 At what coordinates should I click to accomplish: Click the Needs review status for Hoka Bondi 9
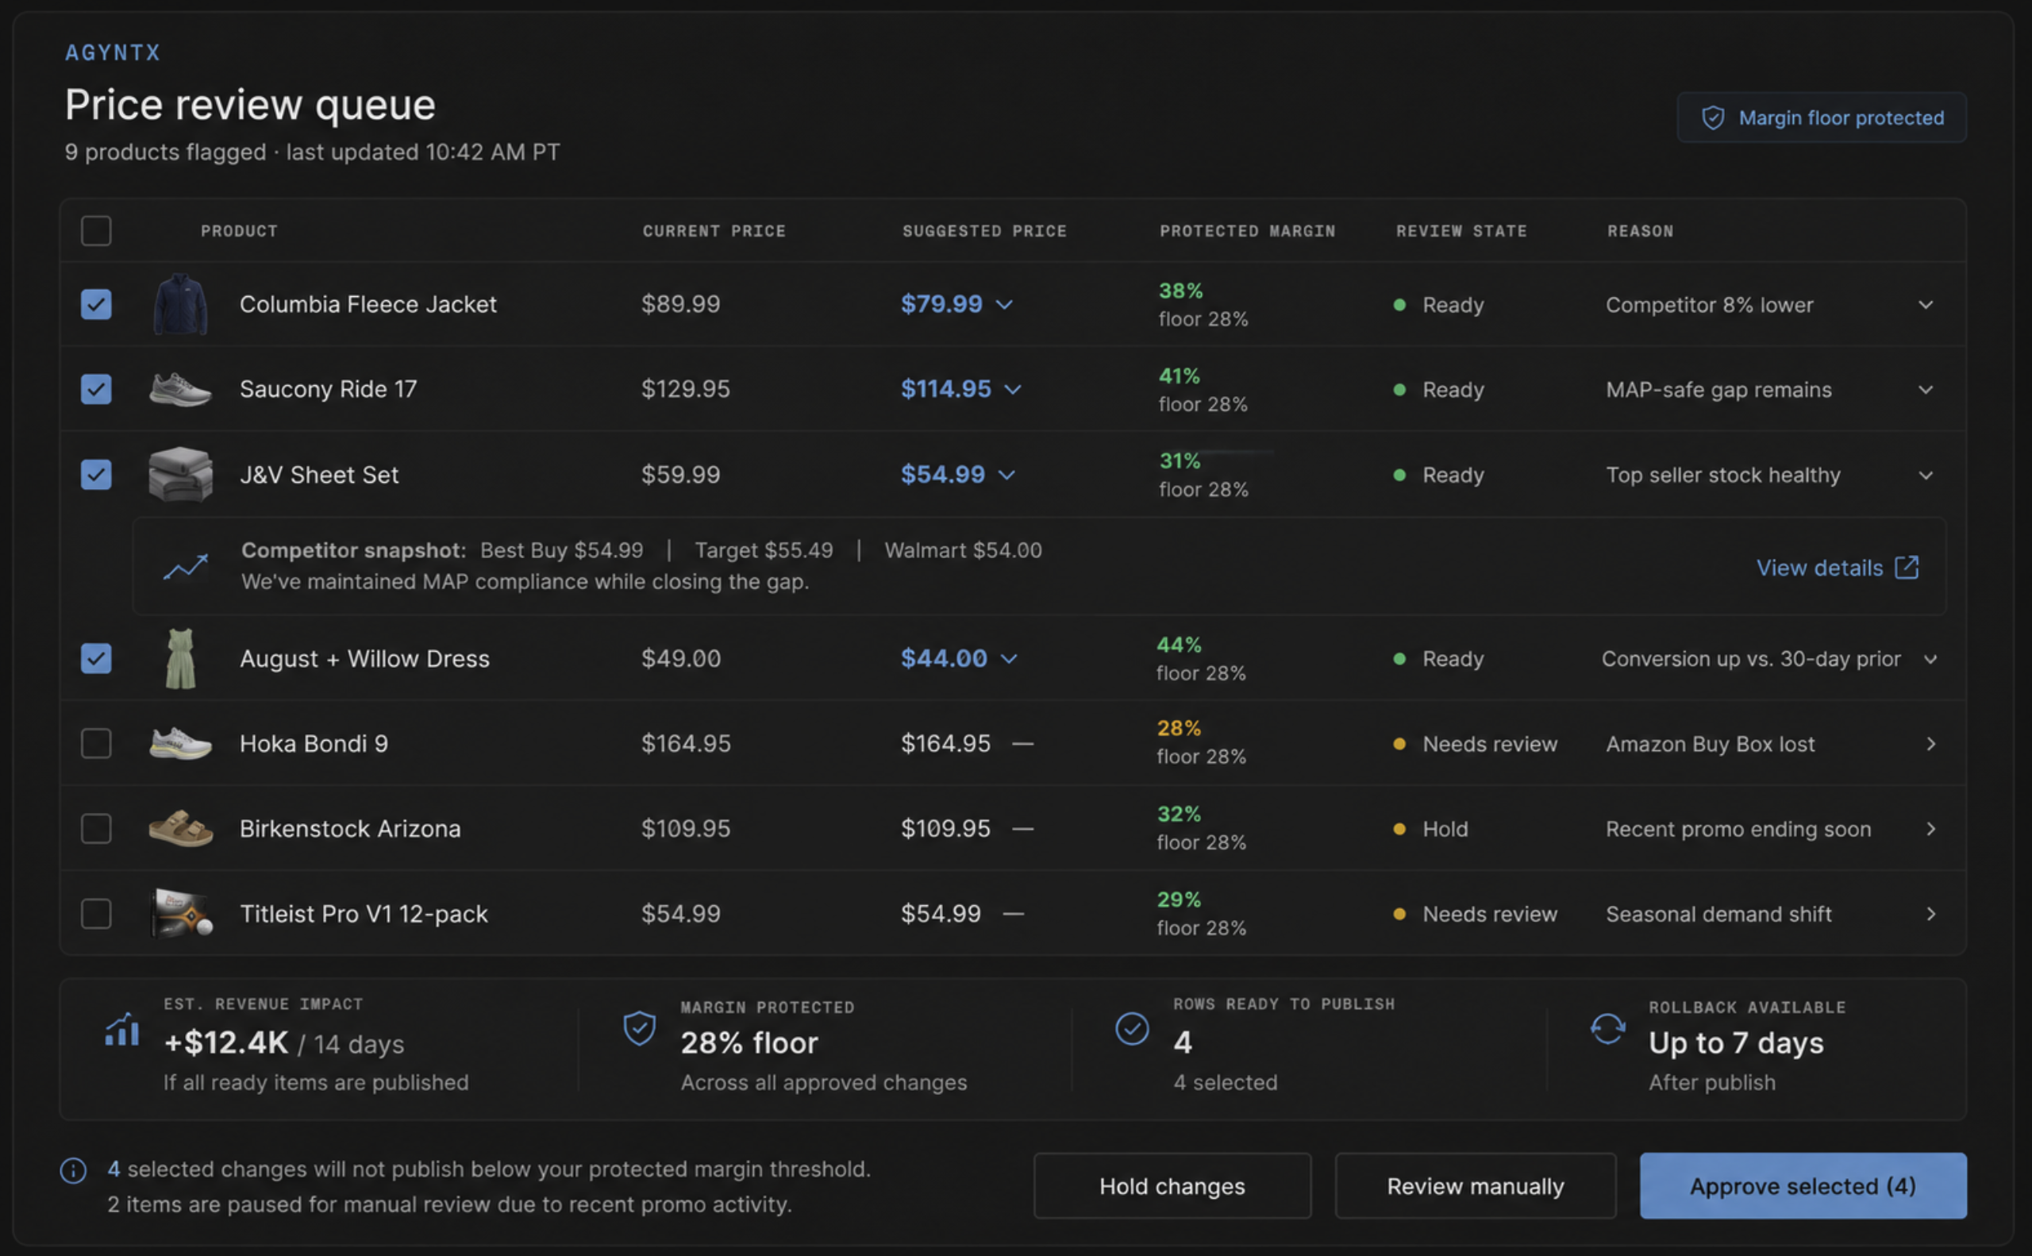[x=1476, y=744]
